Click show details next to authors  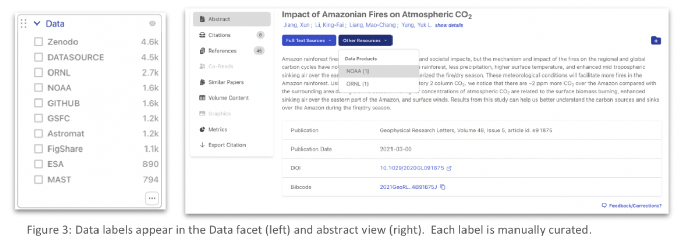pyautogui.click(x=449, y=26)
